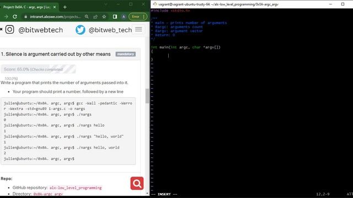The height and width of the screenshot is (198, 353).
Task: Click the #include stdio.h line in vim
Action: click(x=170, y=10)
